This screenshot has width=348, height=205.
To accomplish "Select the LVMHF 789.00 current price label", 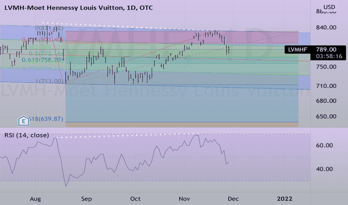I will [315, 50].
